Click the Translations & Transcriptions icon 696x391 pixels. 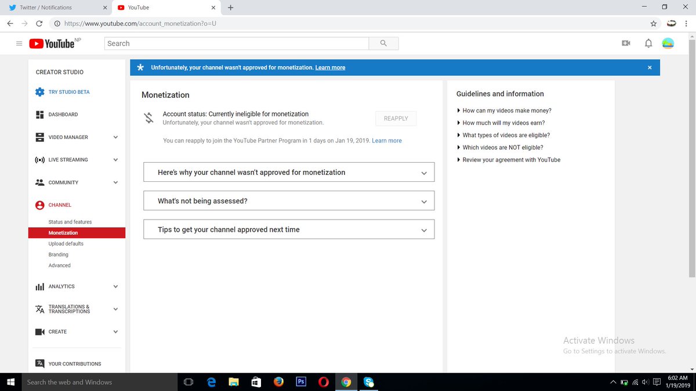[39, 309]
